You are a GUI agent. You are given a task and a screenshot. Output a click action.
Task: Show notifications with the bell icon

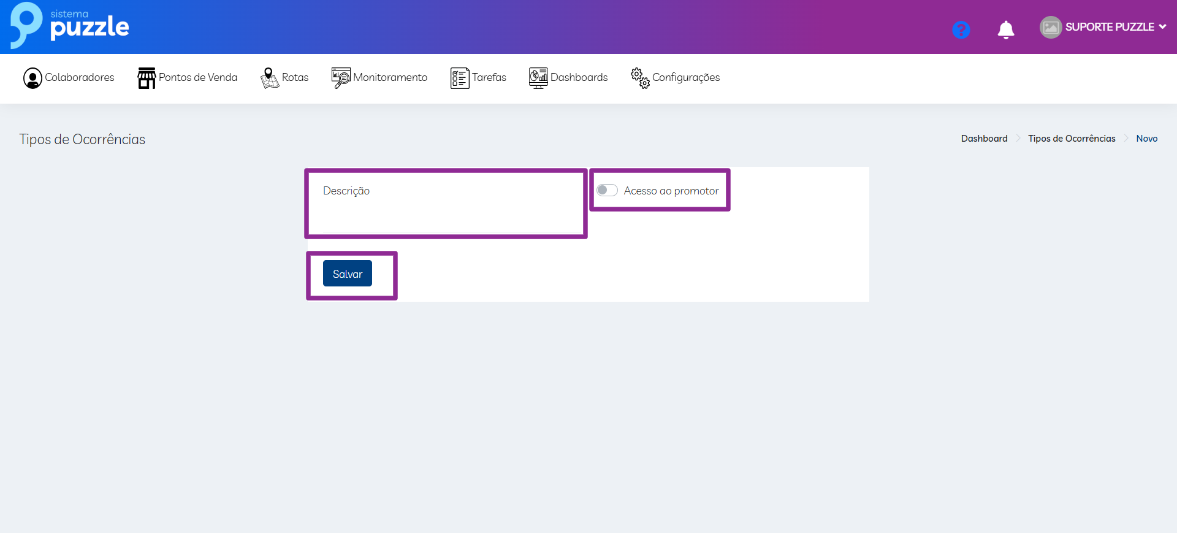[1005, 29]
